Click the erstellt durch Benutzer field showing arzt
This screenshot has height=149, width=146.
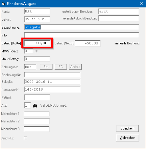point(119,11)
